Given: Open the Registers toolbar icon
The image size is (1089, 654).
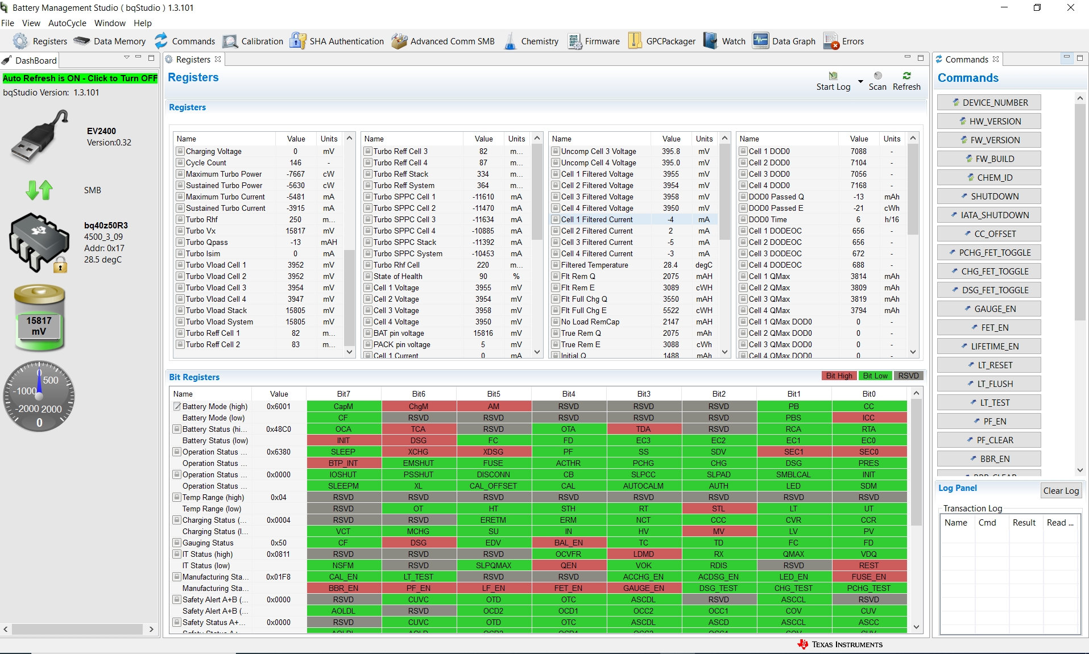Looking at the screenshot, I should pyautogui.click(x=40, y=41).
